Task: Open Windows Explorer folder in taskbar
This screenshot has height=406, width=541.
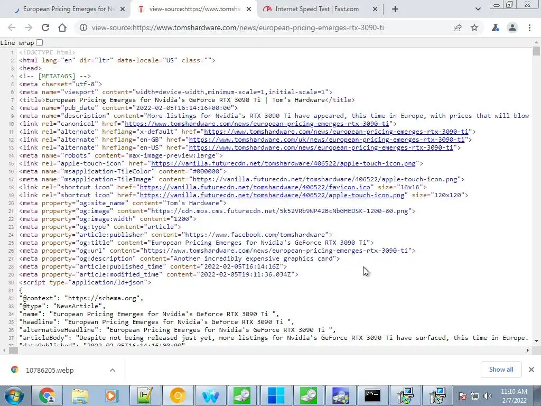Action: click(80, 395)
